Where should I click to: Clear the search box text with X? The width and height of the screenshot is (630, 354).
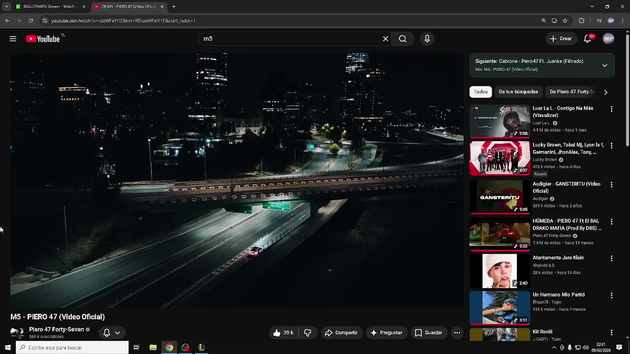[x=385, y=39]
